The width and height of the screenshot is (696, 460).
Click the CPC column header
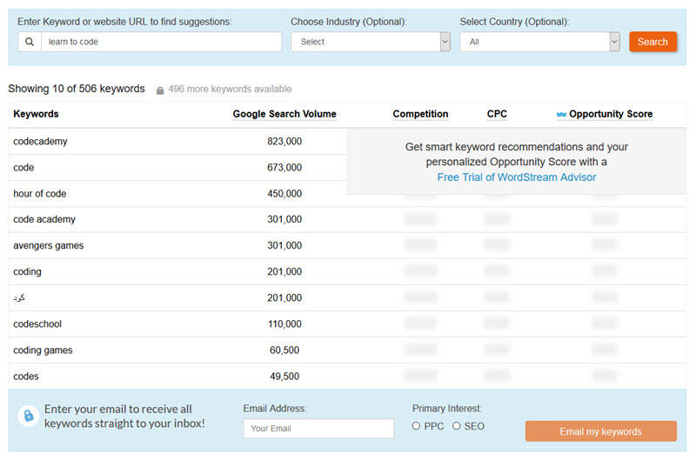click(497, 114)
